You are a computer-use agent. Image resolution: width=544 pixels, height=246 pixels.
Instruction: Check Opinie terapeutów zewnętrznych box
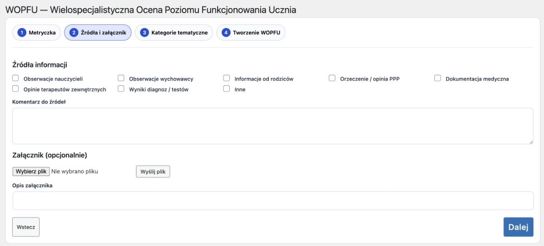point(15,89)
